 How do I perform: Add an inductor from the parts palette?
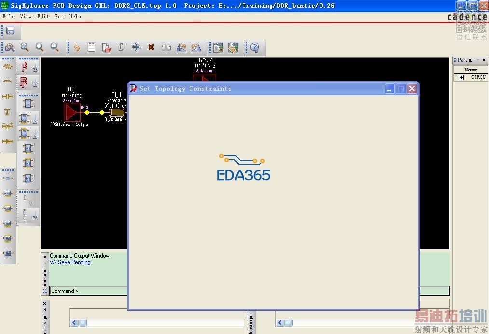coord(8,81)
